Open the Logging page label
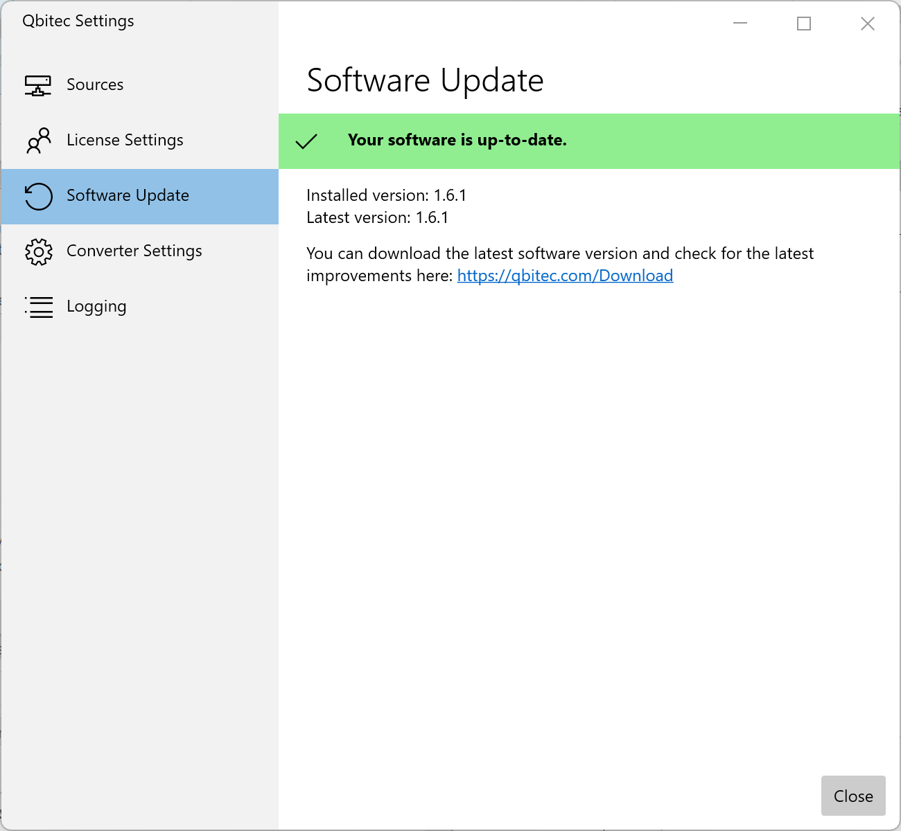The width and height of the screenshot is (901, 831). point(96,306)
